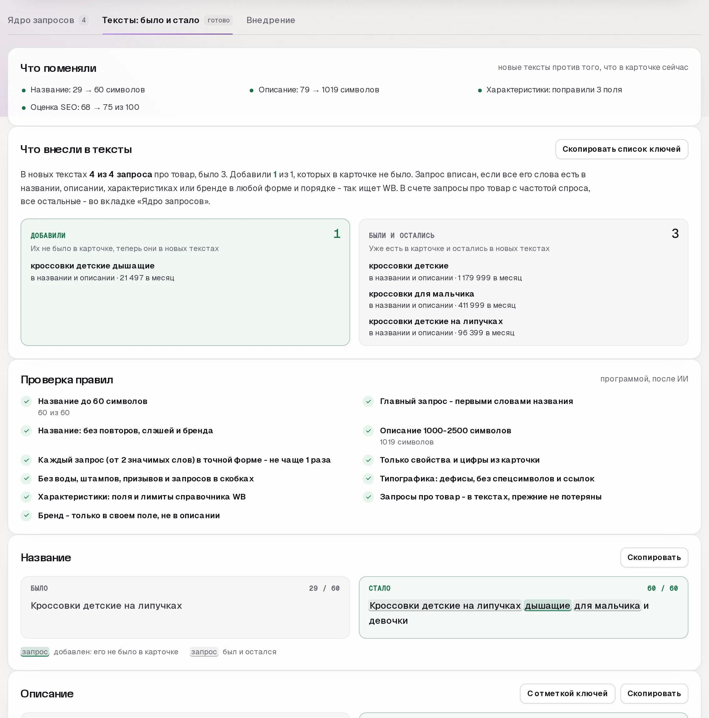
Task: Click gray legend chip «запрос» for «был и остался»
Action: (204, 652)
